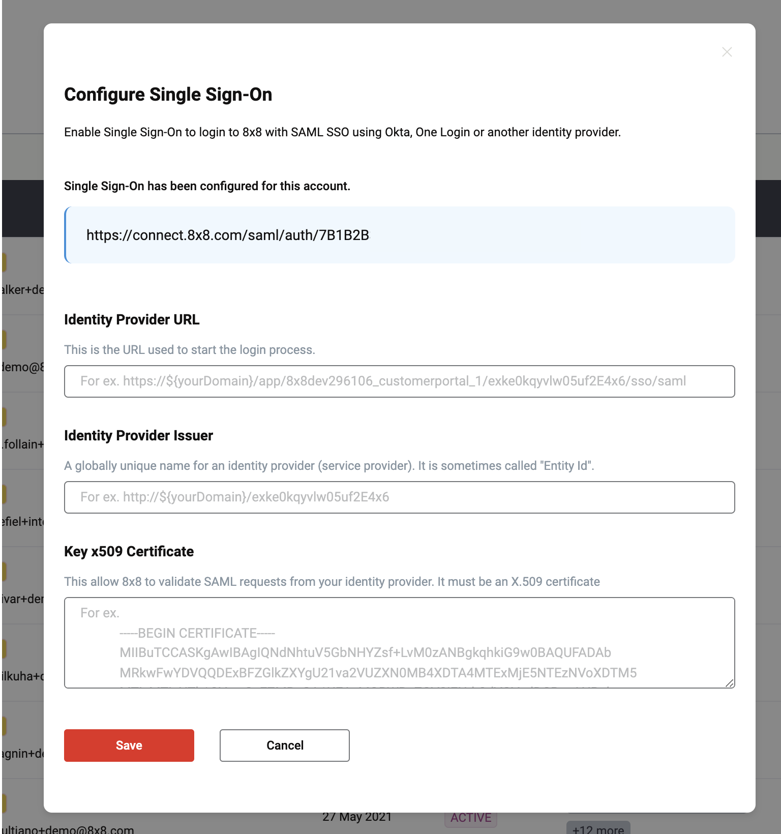Click the red Save button
781x834 pixels.
pos(129,745)
